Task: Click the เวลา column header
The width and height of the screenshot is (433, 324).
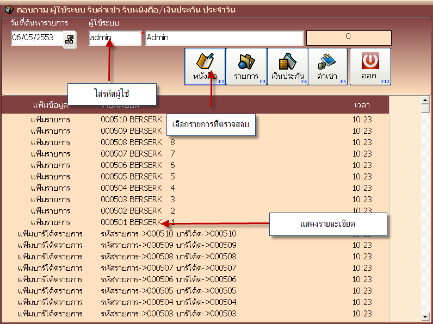Action: coord(362,105)
